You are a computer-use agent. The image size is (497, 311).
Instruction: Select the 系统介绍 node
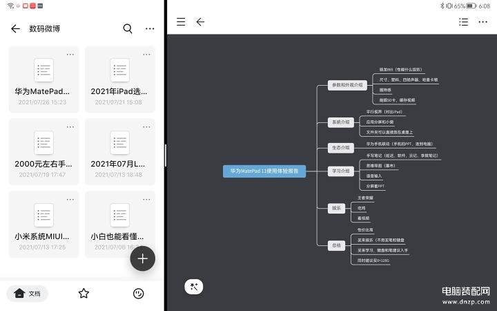tap(341, 122)
